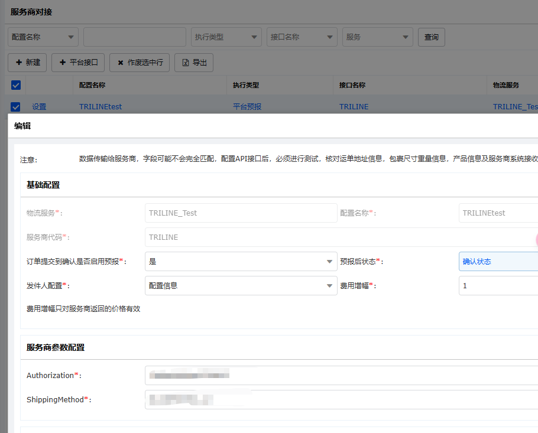
Task: Expand the 服务 dropdown filter
Action: pos(377,37)
